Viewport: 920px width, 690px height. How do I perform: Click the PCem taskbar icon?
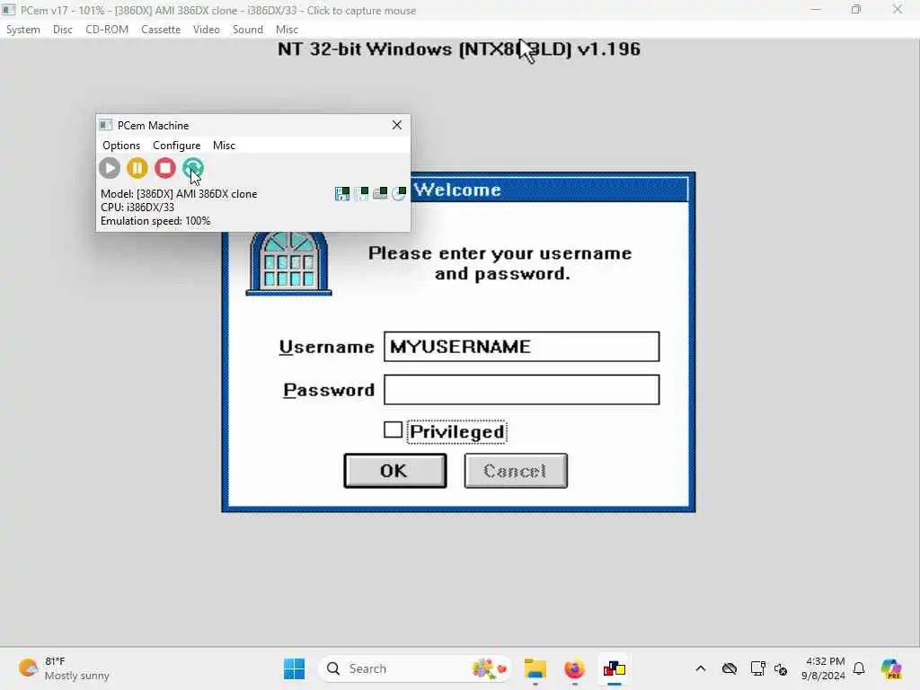[615, 668]
